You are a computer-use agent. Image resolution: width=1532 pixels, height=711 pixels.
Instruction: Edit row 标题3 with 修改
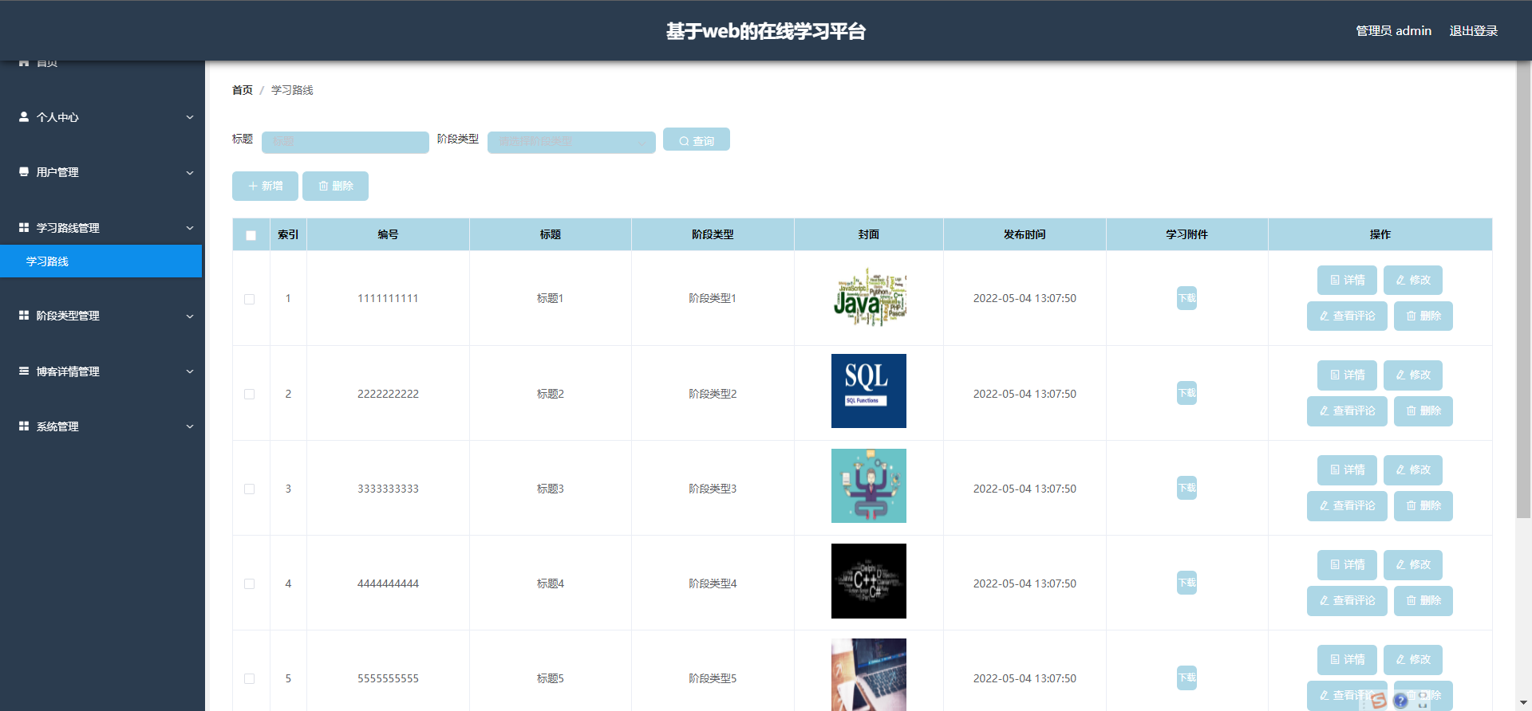[1413, 469]
